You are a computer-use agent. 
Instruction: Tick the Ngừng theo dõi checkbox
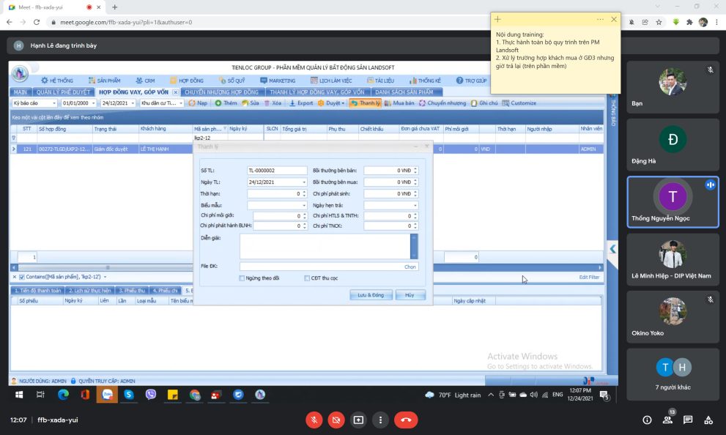242,278
